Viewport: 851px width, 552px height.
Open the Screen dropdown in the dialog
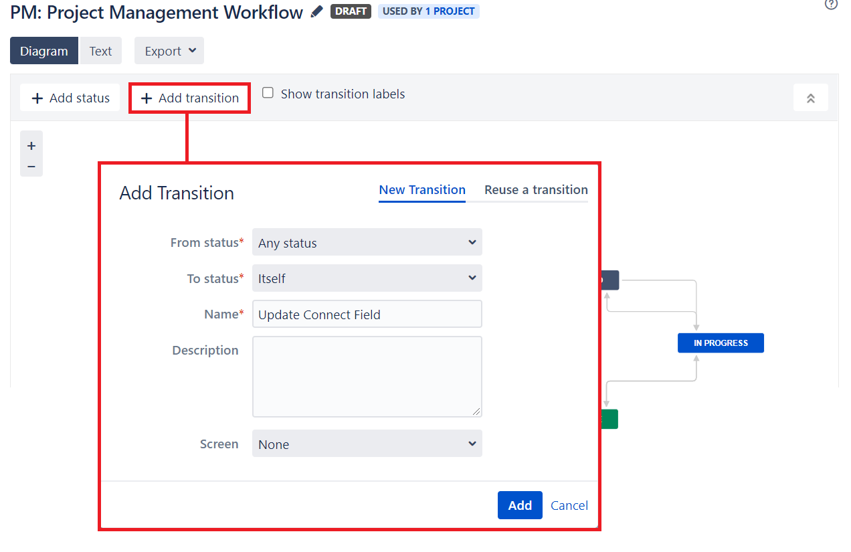tap(367, 443)
